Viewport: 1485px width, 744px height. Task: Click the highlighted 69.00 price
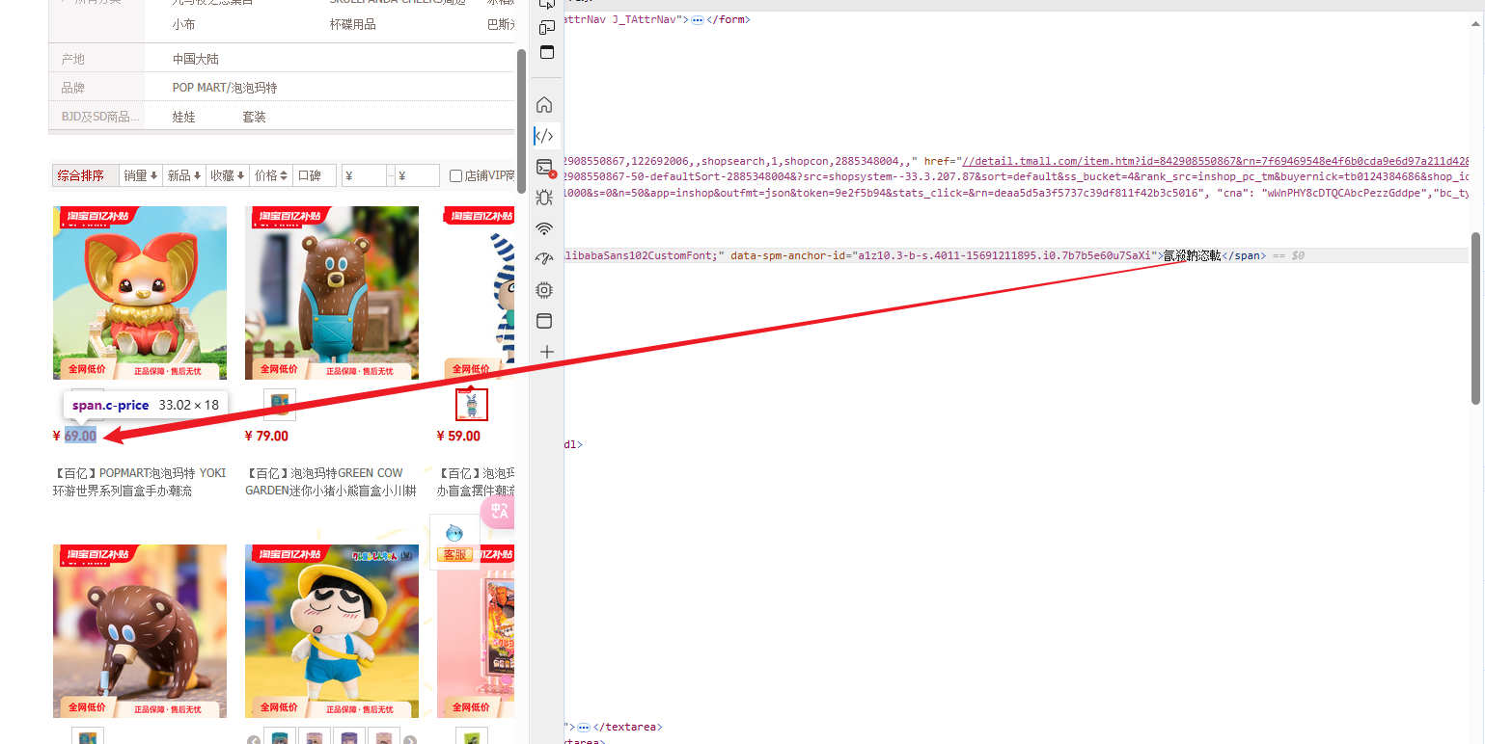[x=81, y=436]
